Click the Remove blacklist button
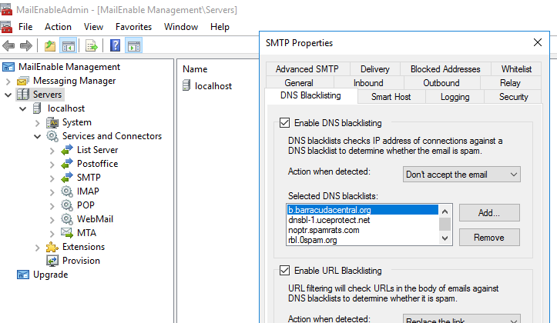This screenshot has height=323, width=557. 489,238
